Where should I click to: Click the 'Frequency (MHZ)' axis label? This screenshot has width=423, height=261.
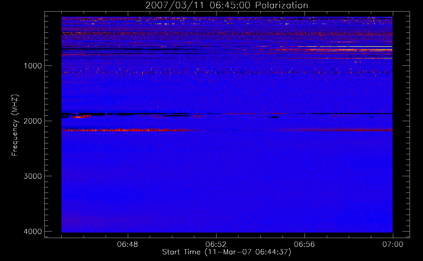coord(15,125)
